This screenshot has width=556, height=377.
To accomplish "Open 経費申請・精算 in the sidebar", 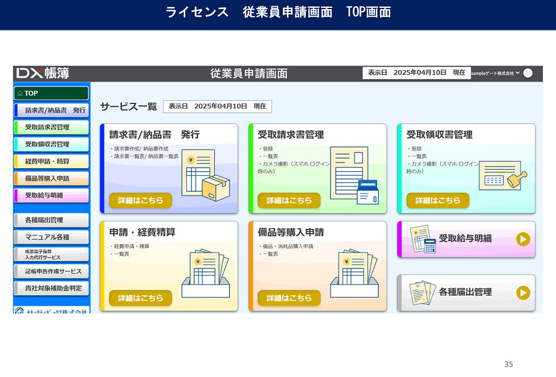I will [x=51, y=161].
